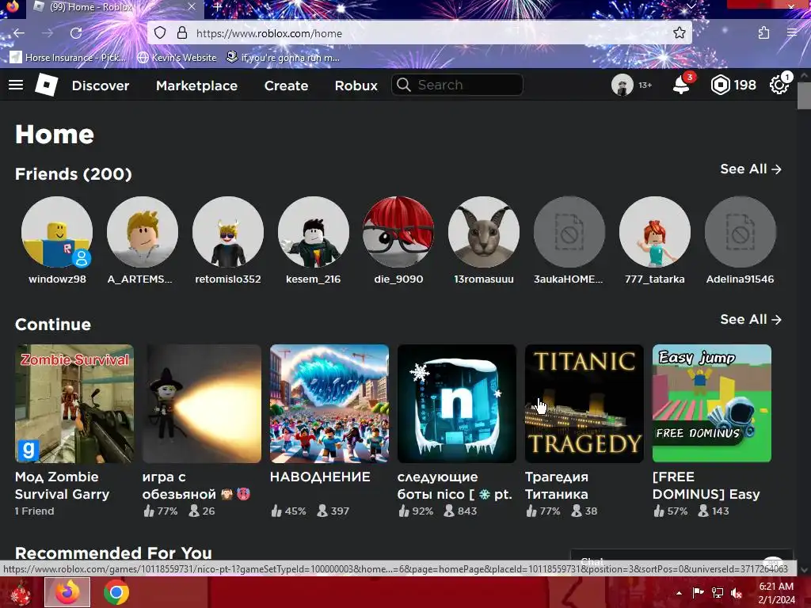This screenshot has height=608, width=811.
Task: Open the taskbar clock showing 6:21 AM
Action: 776,593
